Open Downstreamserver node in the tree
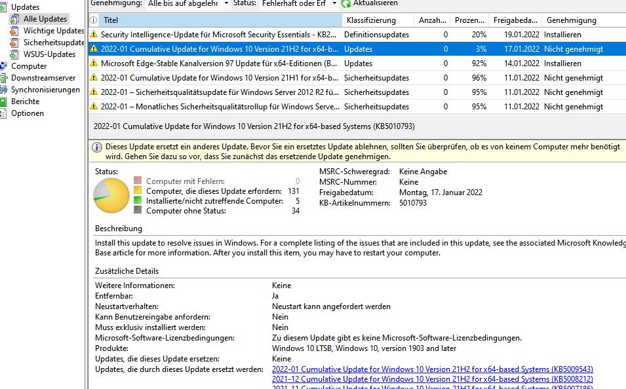 click(x=43, y=78)
